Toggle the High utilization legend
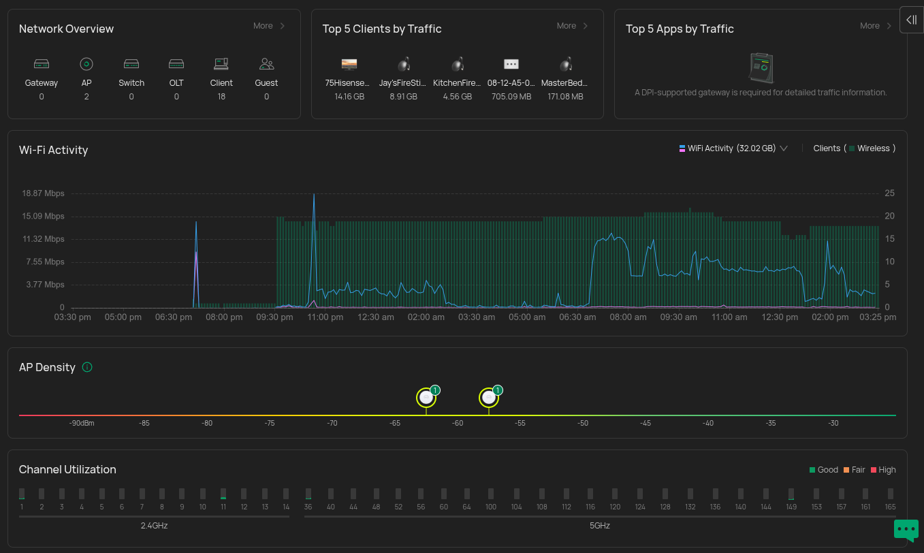The height and width of the screenshot is (553, 924). (x=882, y=470)
